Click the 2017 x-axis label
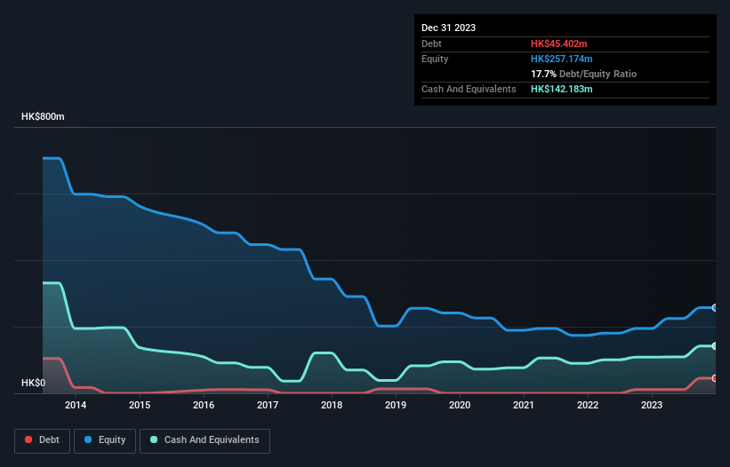The width and height of the screenshot is (730, 467). (268, 405)
